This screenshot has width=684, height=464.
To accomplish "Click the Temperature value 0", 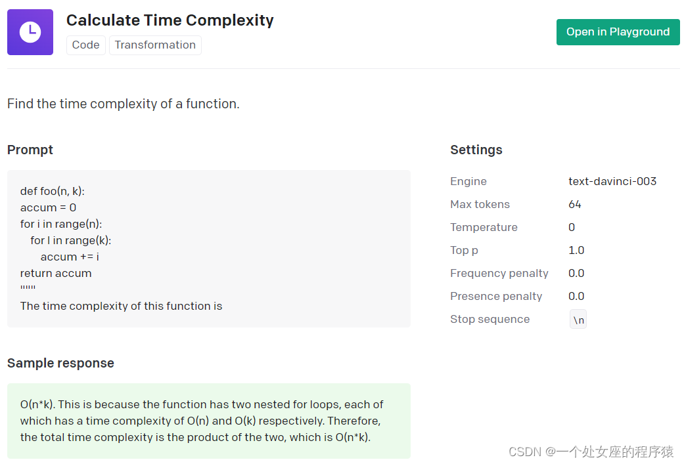I will (x=572, y=227).
